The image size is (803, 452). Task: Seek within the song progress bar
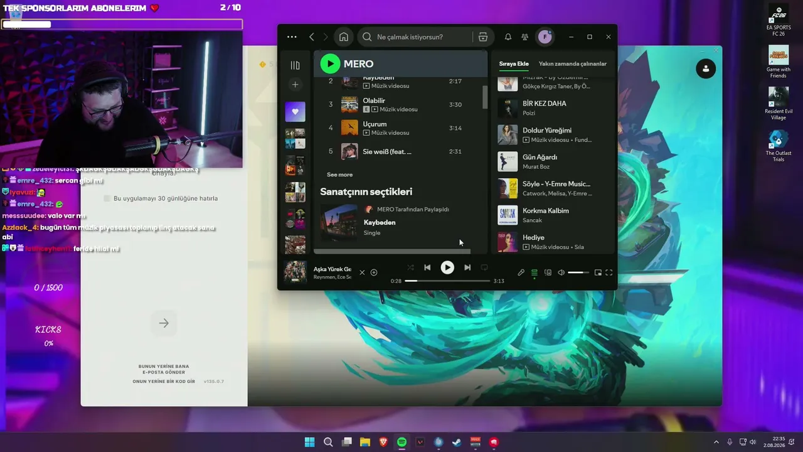pyautogui.click(x=447, y=281)
